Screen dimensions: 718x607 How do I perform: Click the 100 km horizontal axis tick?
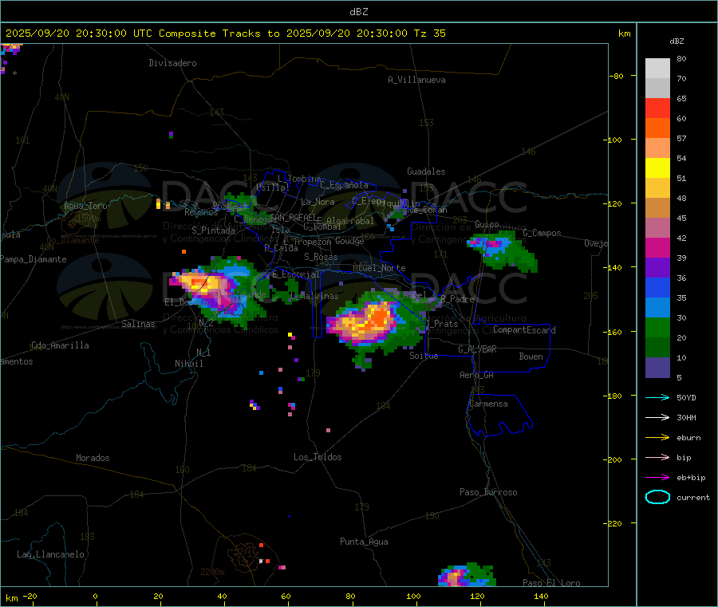413,596
